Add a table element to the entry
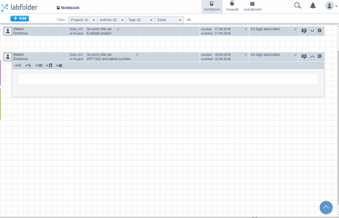The width and height of the screenshot is (339, 218). [39, 66]
